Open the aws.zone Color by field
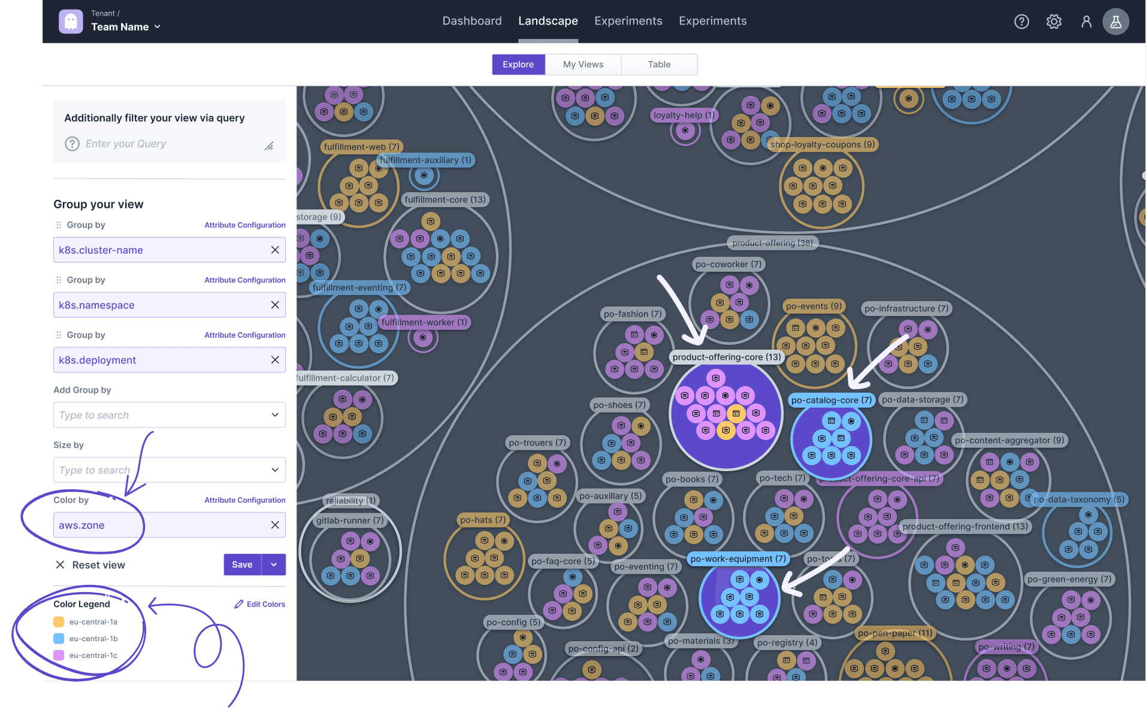 point(170,525)
